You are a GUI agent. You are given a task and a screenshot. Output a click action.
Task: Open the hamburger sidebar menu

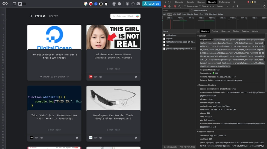pos(3,14)
